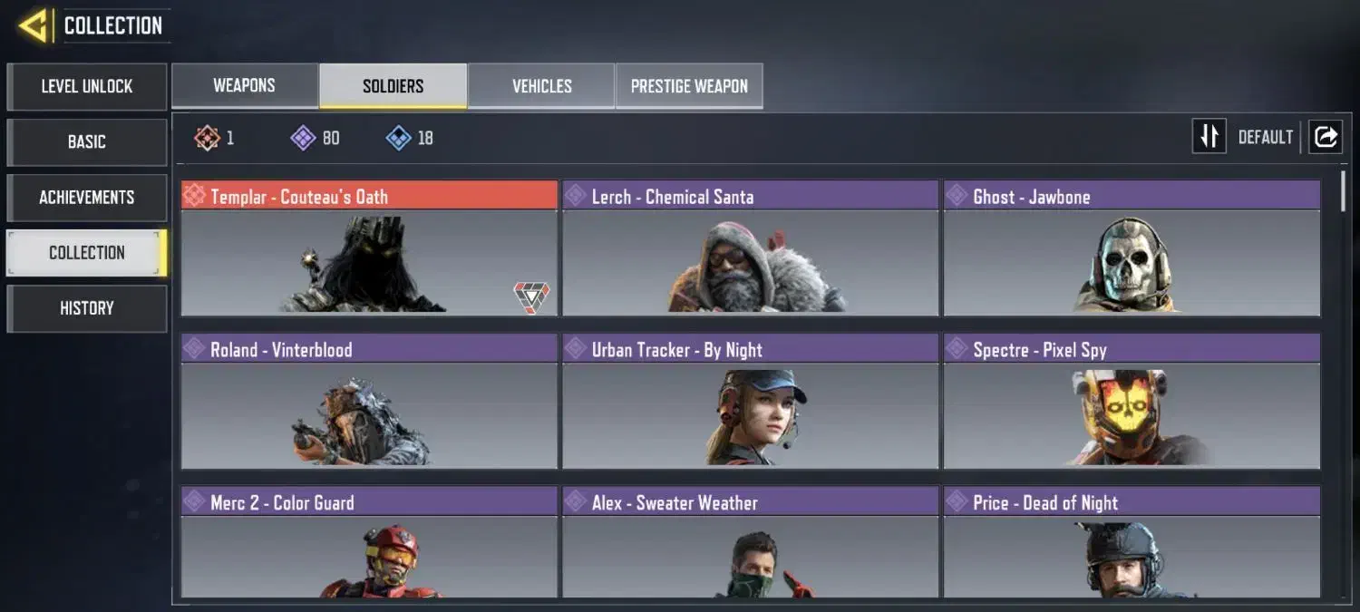Select the Spectre - Pixel Spy skin
The width and height of the screenshot is (1360, 612).
[1132, 401]
